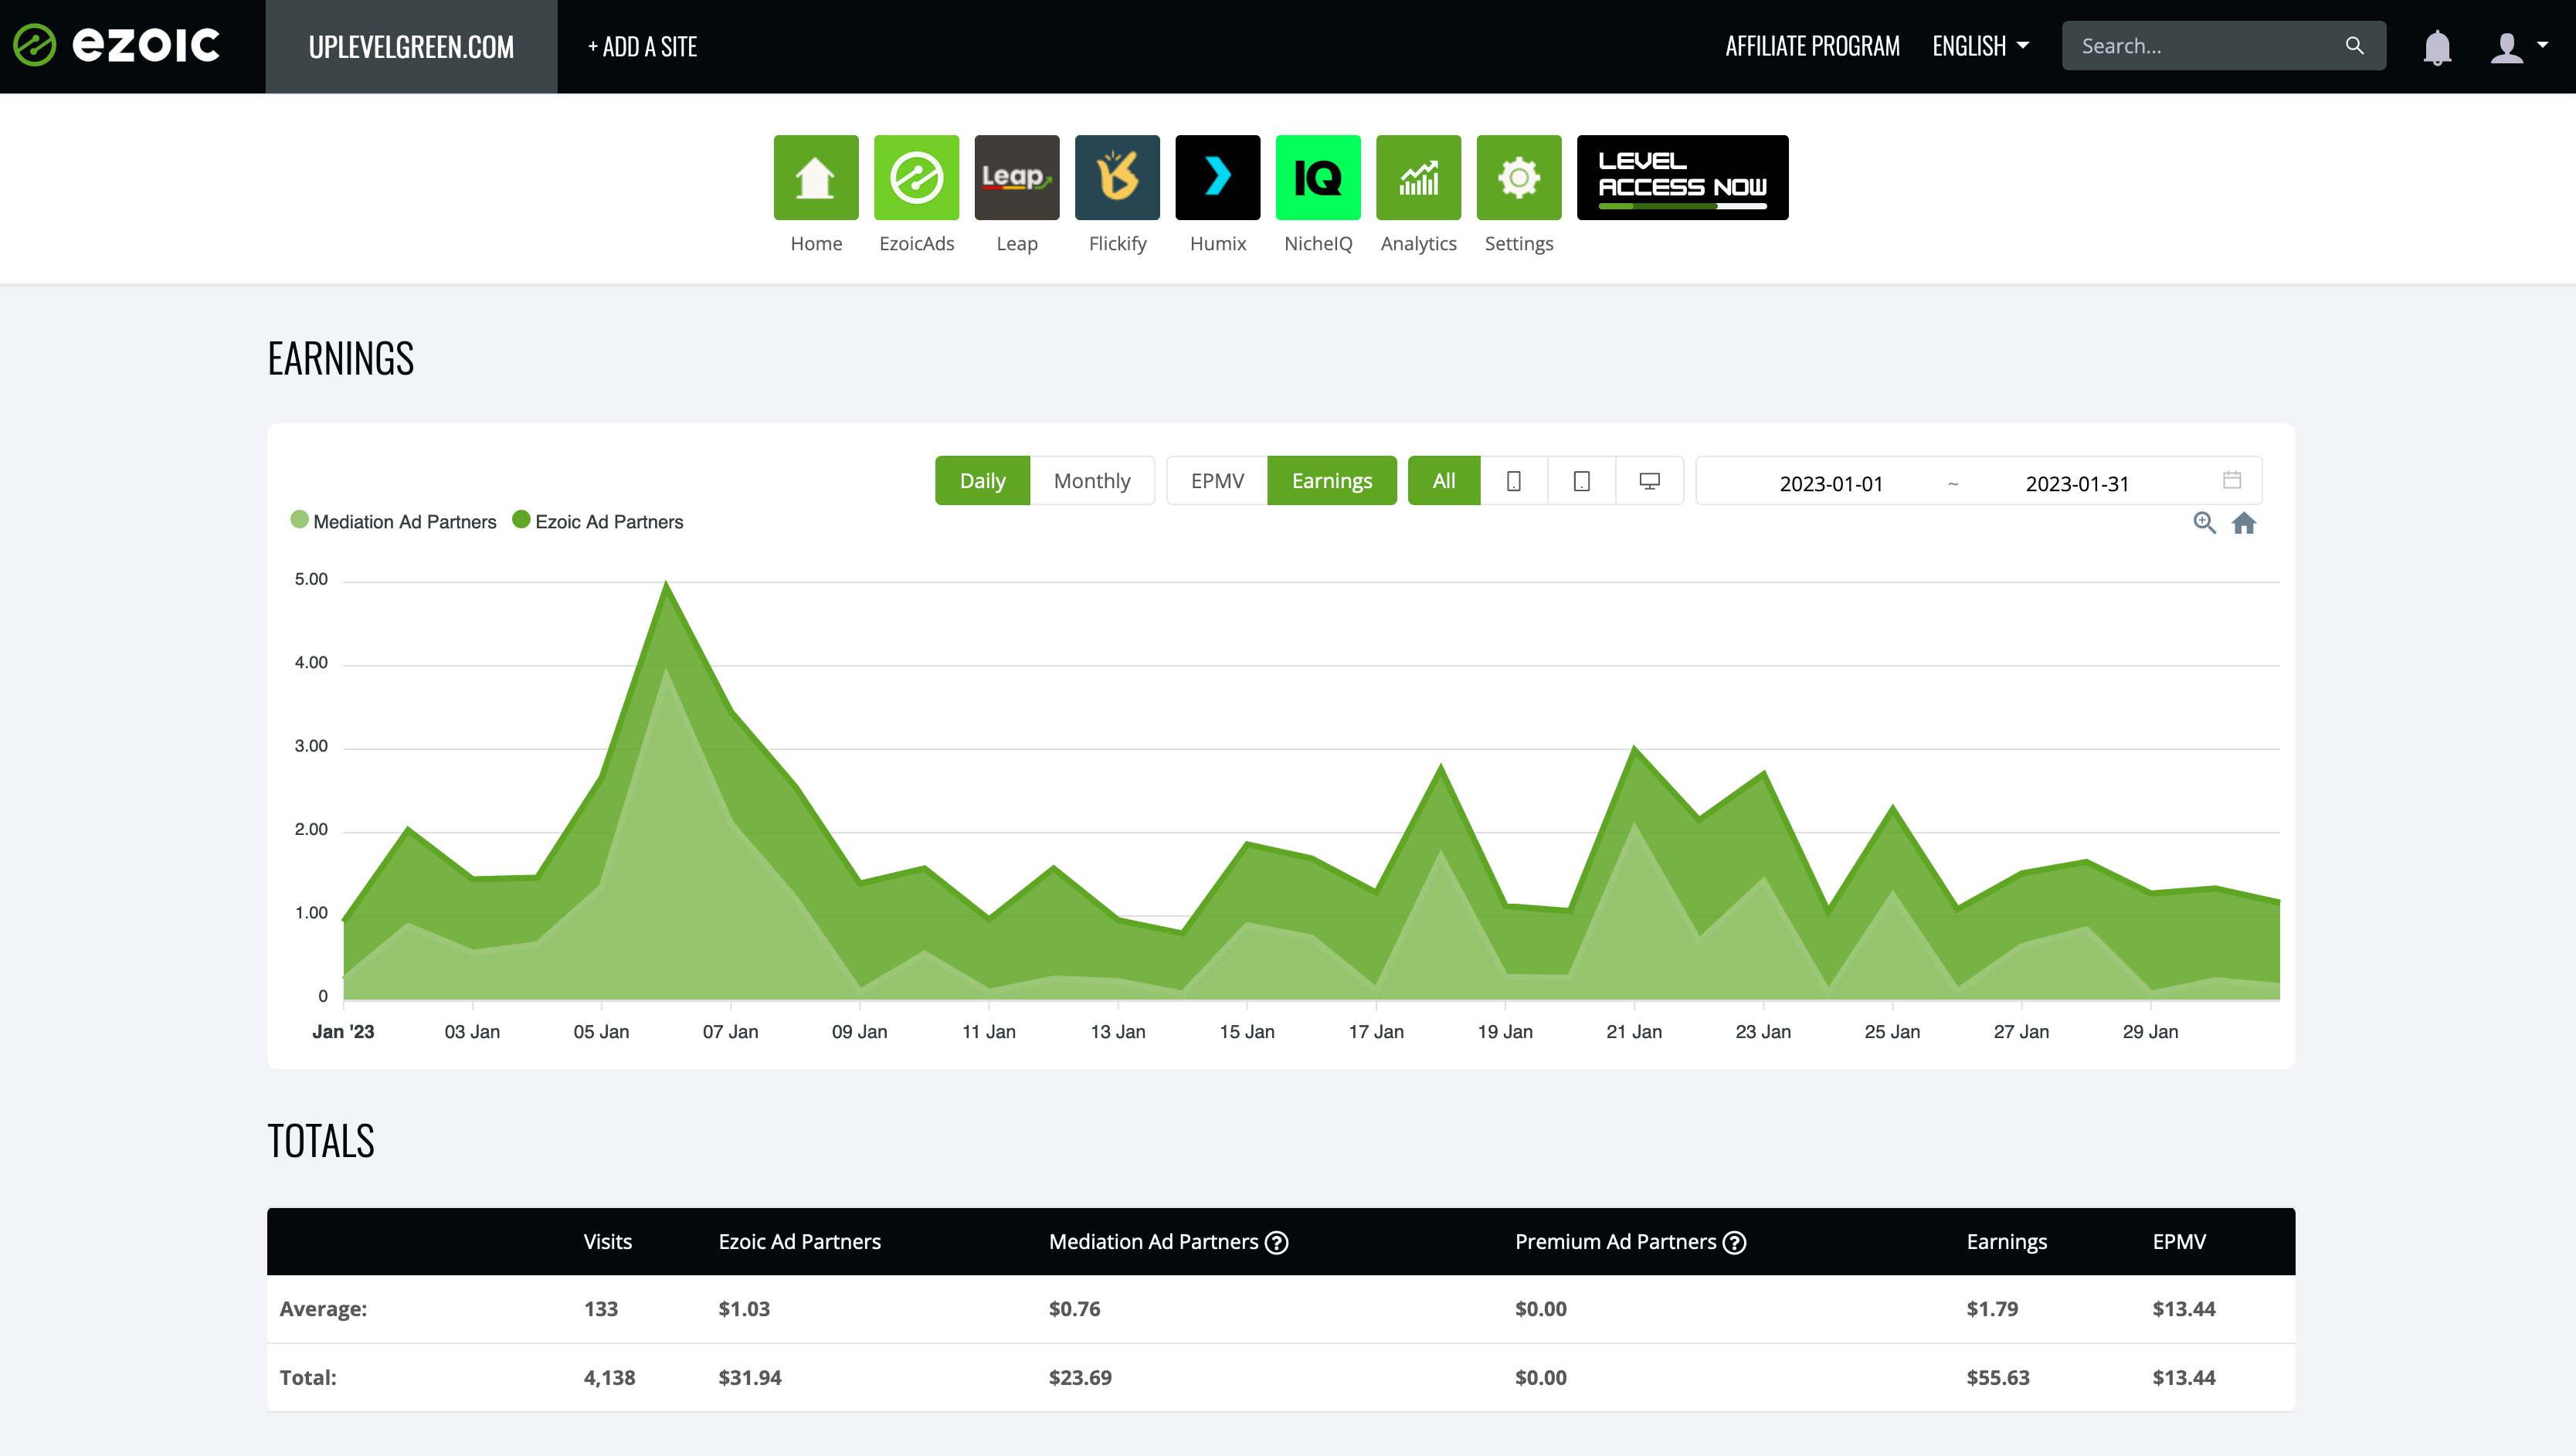The image size is (2576, 1456).
Task: Click the Average row label
Action: coord(323,1309)
